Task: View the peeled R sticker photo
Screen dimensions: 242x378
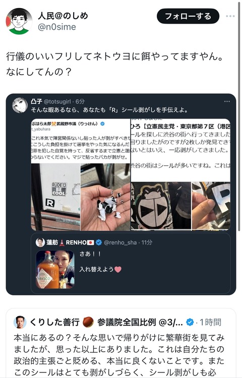Action: [211, 206]
